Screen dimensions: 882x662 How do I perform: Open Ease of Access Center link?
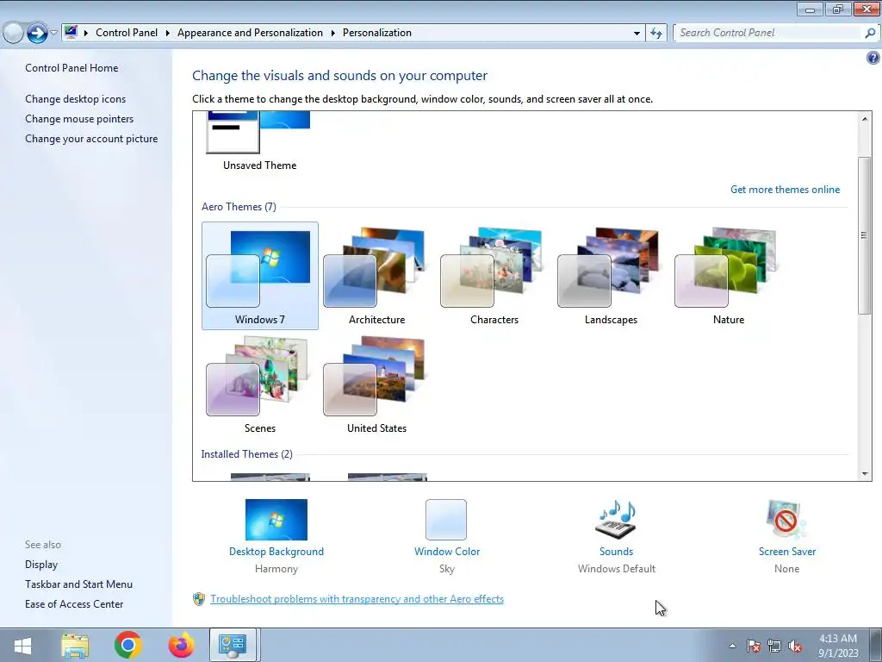[x=74, y=604]
